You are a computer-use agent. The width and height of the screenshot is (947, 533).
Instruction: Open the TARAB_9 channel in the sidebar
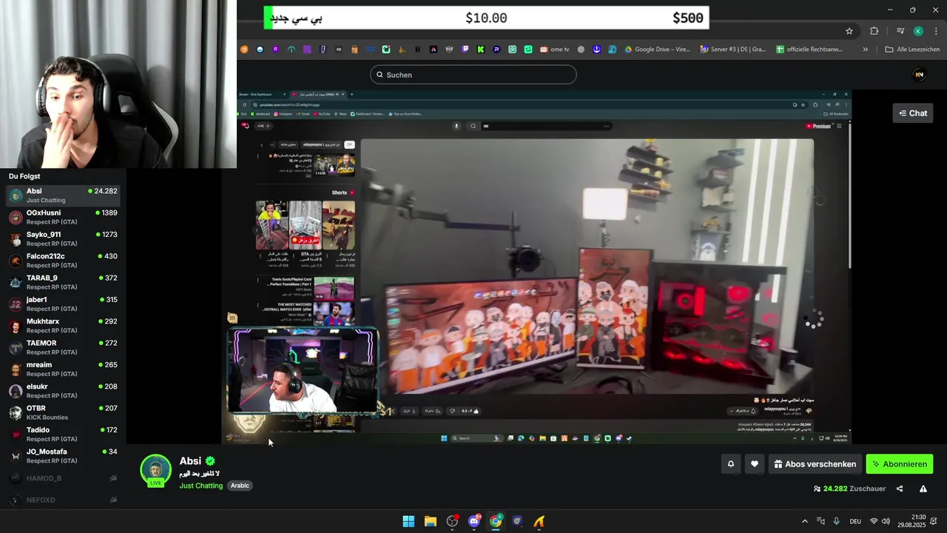[63, 282]
